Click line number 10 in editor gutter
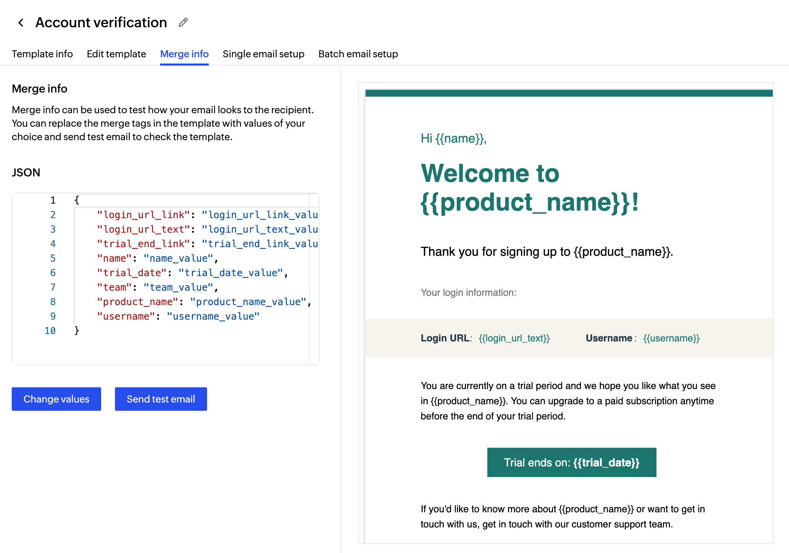The image size is (789, 553). point(50,331)
